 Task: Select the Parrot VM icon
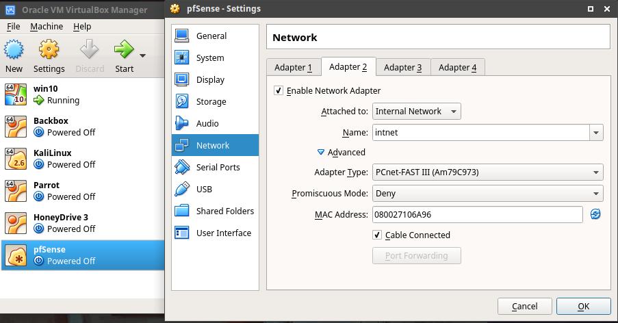(x=16, y=191)
